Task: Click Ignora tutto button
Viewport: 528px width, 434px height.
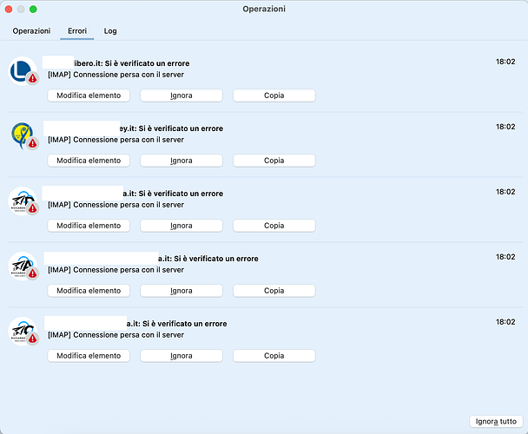Action: [x=496, y=421]
